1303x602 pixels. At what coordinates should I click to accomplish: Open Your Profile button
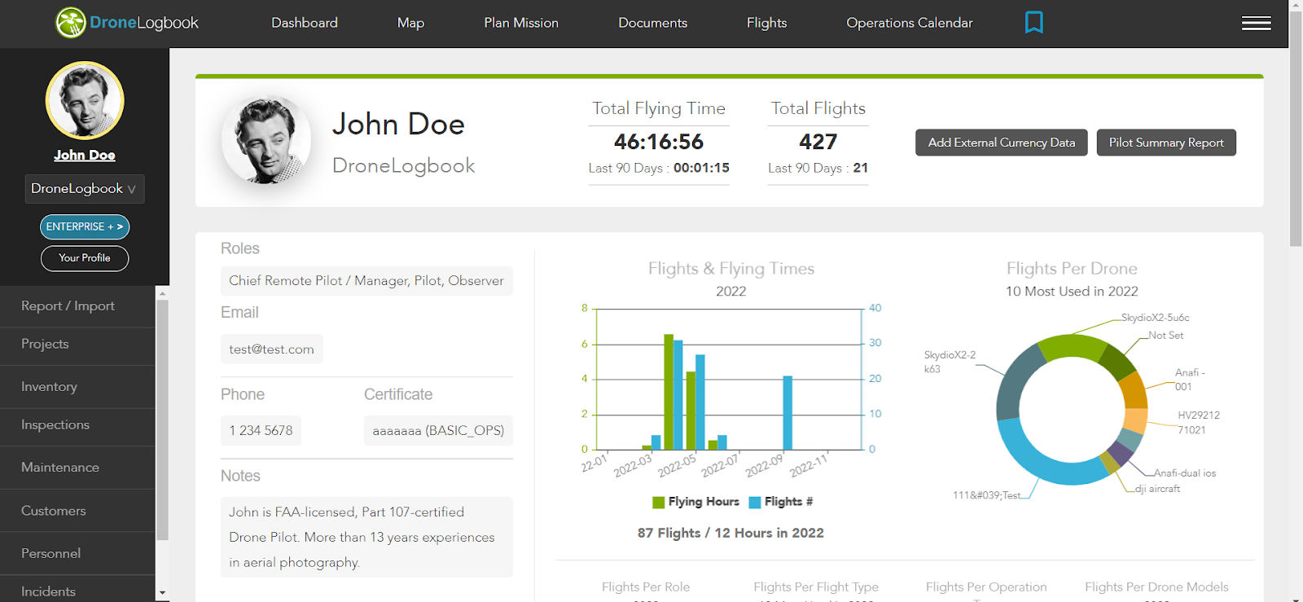(x=85, y=258)
